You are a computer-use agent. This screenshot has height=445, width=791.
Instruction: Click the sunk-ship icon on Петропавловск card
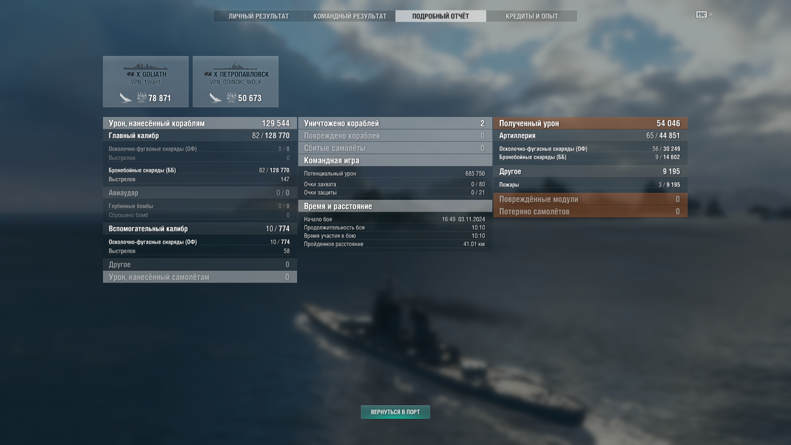point(215,98)
